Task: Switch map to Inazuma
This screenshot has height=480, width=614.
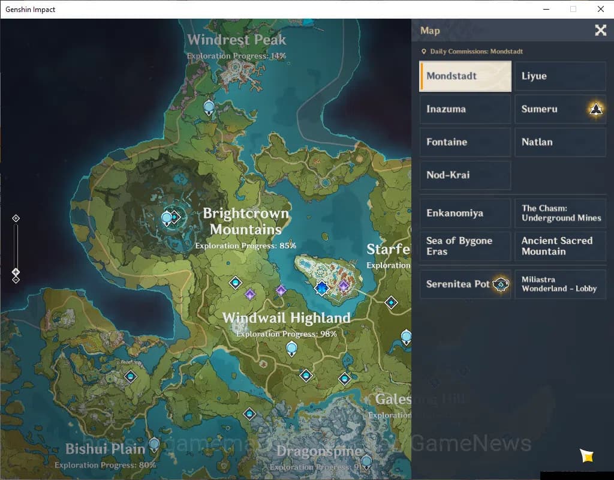Action: tap(465, 109)
